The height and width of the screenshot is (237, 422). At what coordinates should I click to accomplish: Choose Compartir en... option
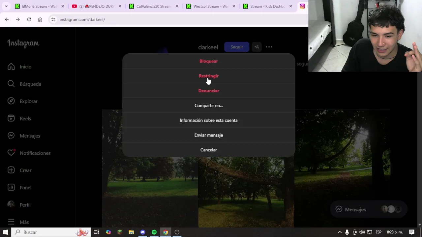click(208, 105)
